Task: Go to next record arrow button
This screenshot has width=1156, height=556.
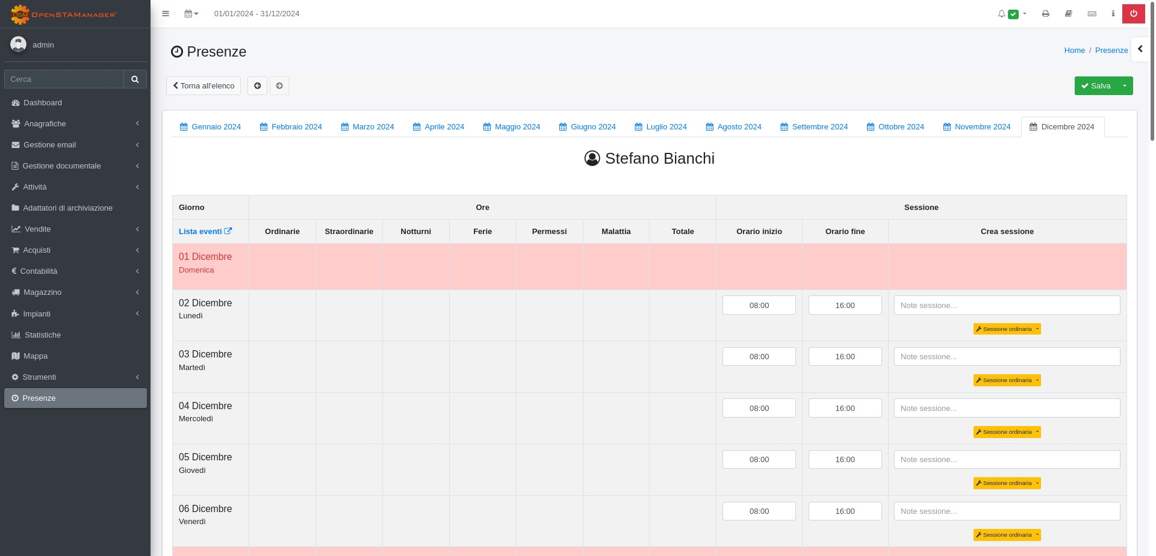Action: (x=279, y=85)
